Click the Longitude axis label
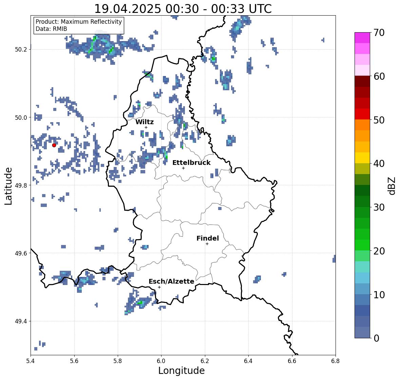Image resolution: width=400 pixels, height=379 pixels. pyautogui.click(x=182, y=371)
